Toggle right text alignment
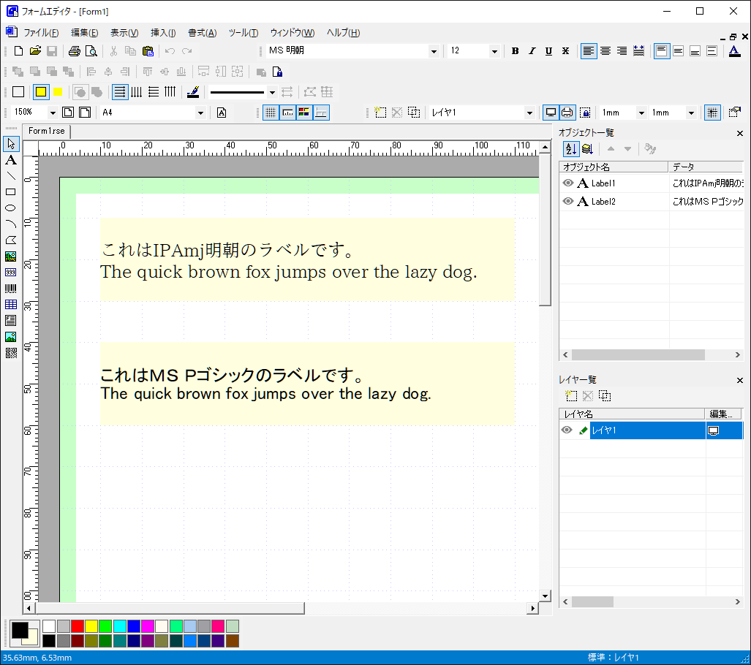 622,50
